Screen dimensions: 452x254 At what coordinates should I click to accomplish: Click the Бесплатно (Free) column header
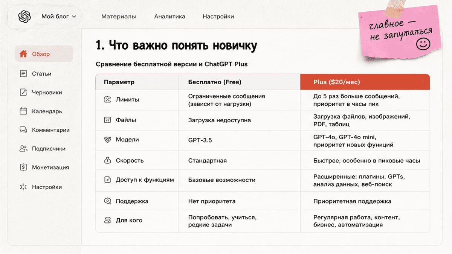(x=239, y=82)
